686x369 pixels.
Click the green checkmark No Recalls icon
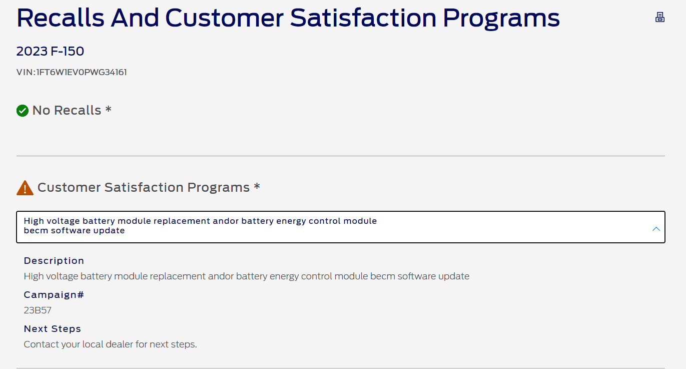(x=23, y=111)
